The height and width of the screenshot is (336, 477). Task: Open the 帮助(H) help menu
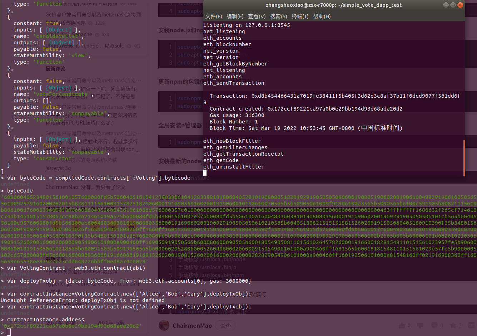coord(322,16)
